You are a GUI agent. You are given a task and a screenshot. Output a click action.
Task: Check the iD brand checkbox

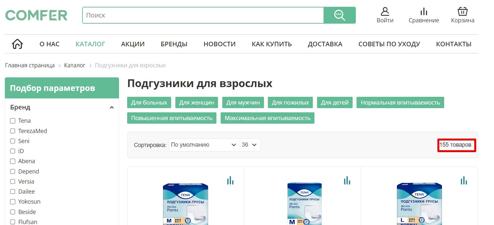[x=13, y=151]
